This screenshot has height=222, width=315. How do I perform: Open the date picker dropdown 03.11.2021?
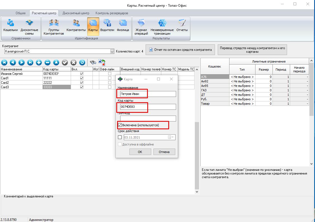(x=172, y=137)
